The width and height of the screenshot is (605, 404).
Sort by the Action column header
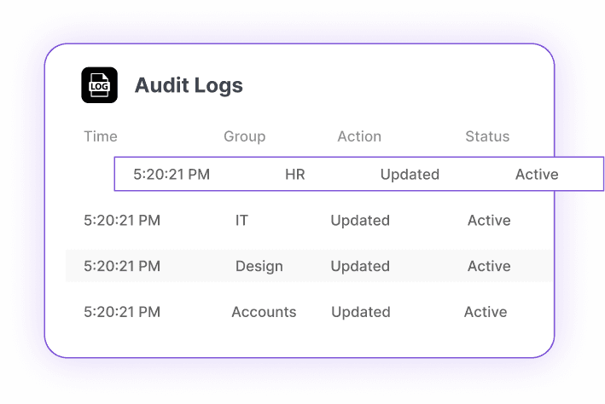pos(359,136)
